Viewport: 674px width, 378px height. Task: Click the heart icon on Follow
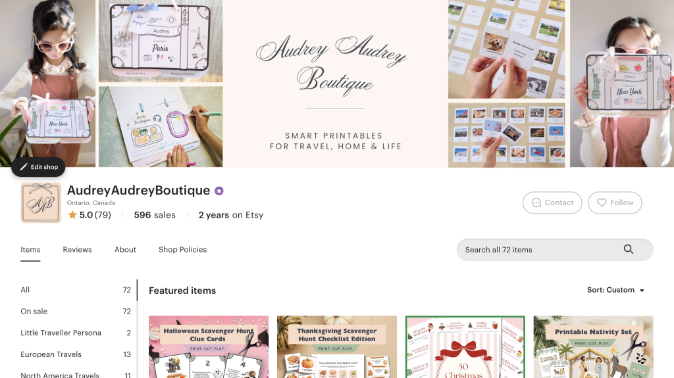tap(602, 202)
